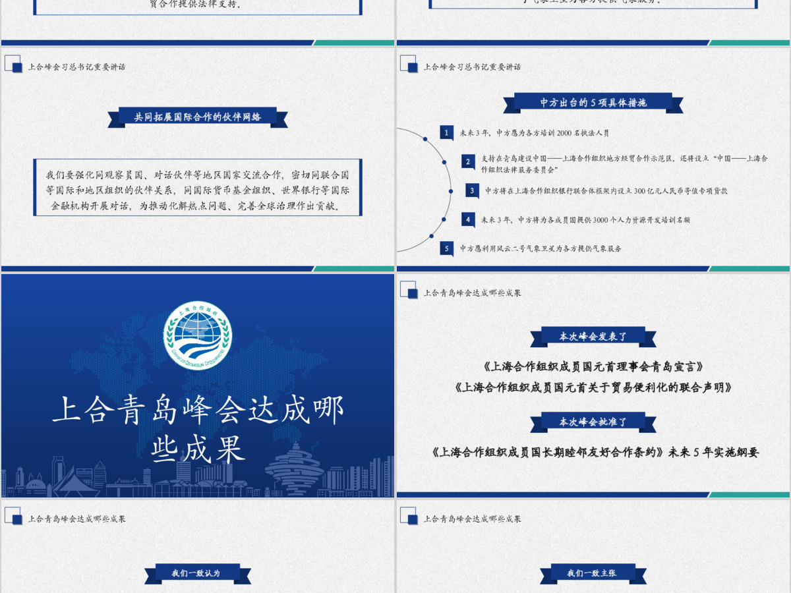791x593 pixels.
Task: Click the text 长期睦邻友好合作条约 未来5年实施纲要
Action: pyautogui.click(x=595, y=453)
